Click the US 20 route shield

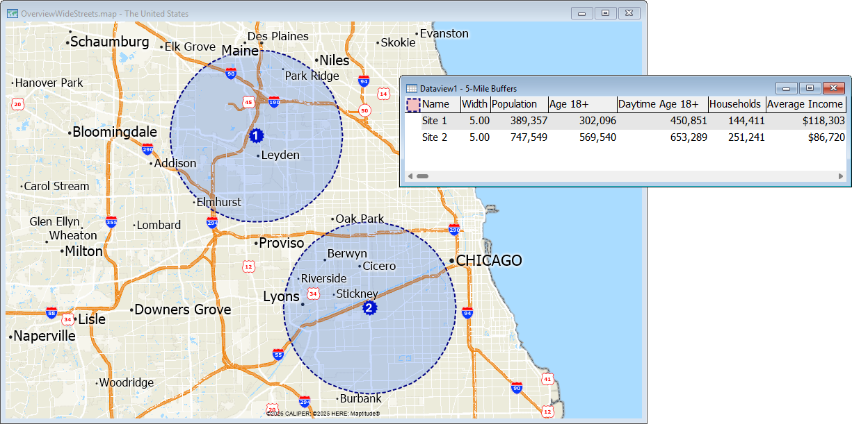(18, 104)
